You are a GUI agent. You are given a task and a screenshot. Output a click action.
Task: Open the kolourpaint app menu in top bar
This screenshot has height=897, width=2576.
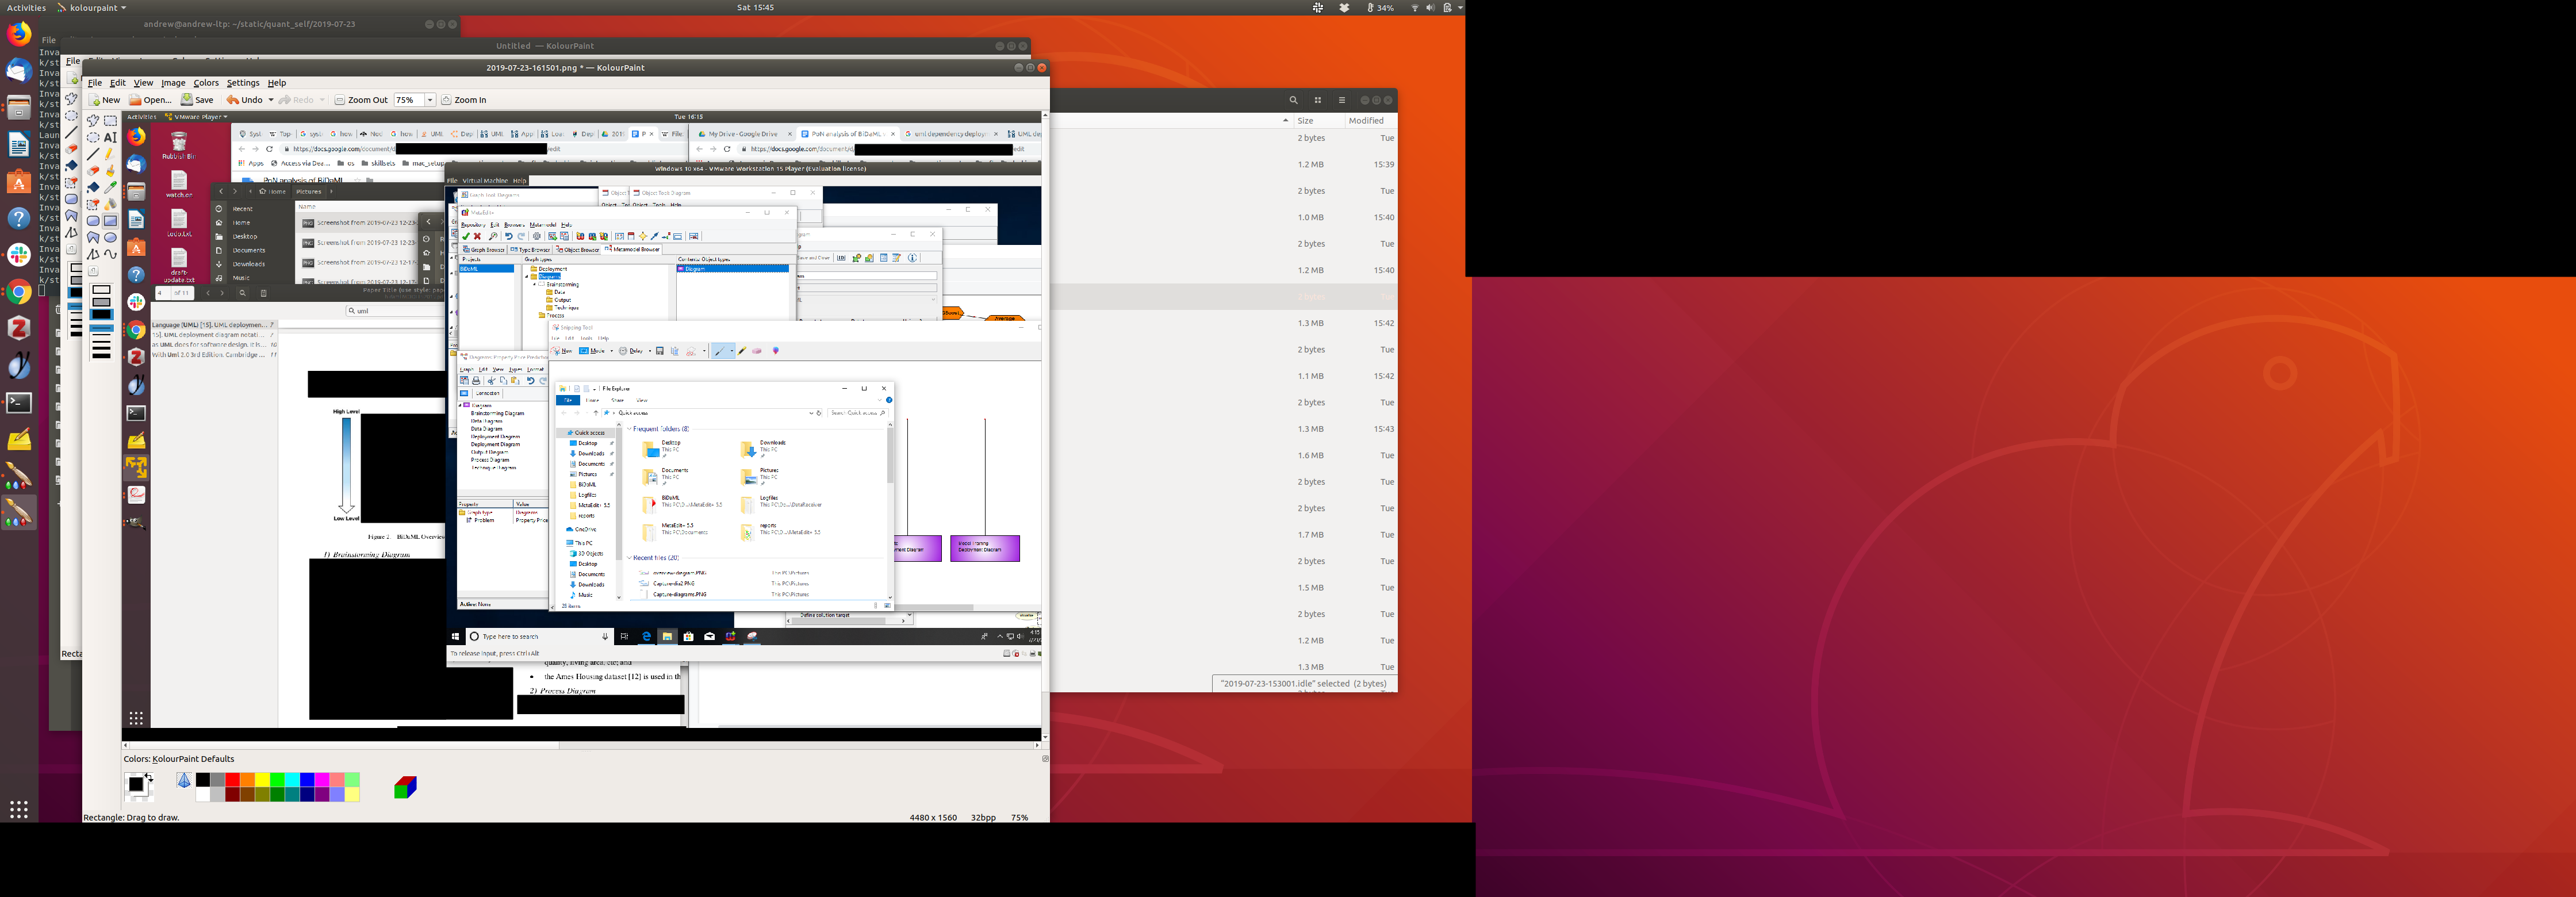pos(92,7)
